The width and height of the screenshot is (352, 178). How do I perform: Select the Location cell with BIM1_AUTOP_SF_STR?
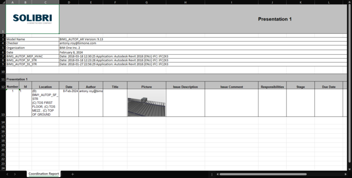(46, 103)
